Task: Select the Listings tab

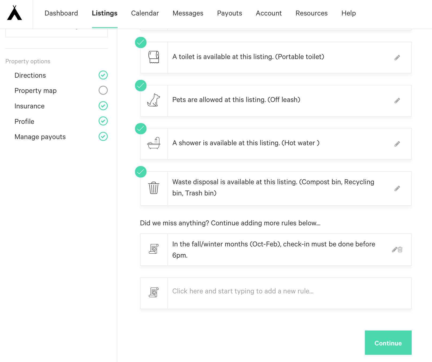Action: click(x=105, y=13)
